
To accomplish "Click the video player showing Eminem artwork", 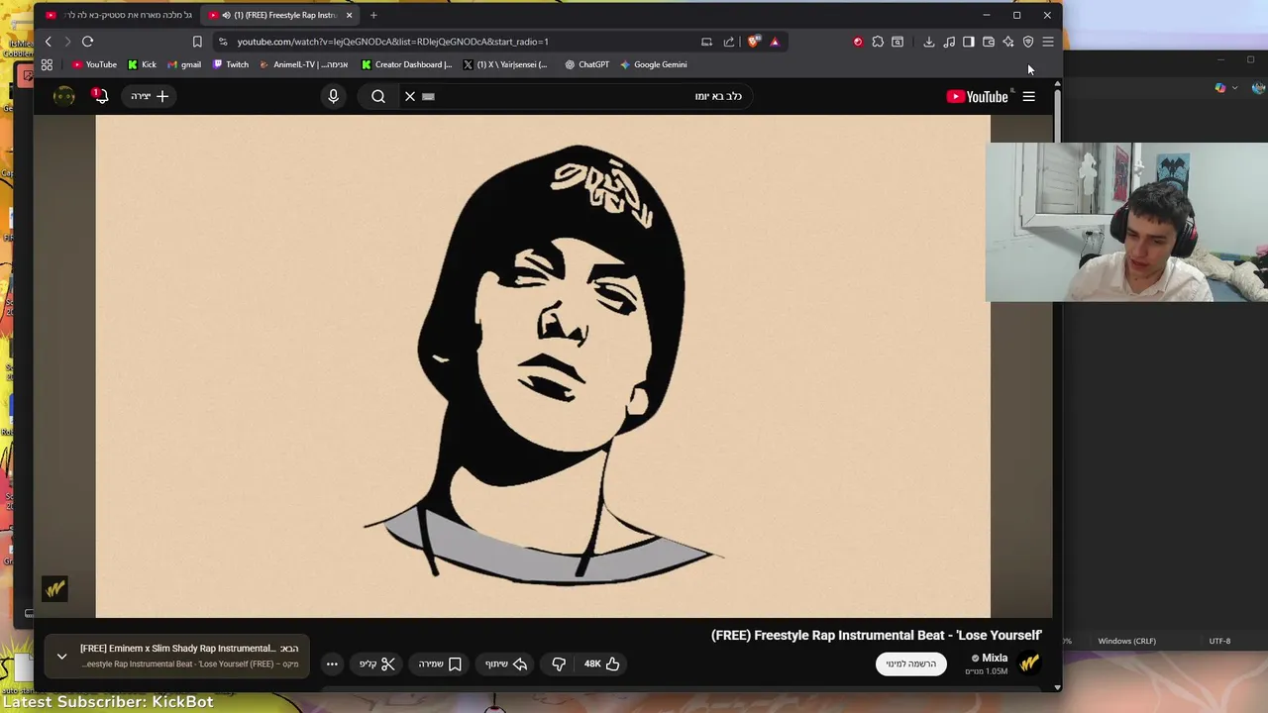I will (543, 365).
